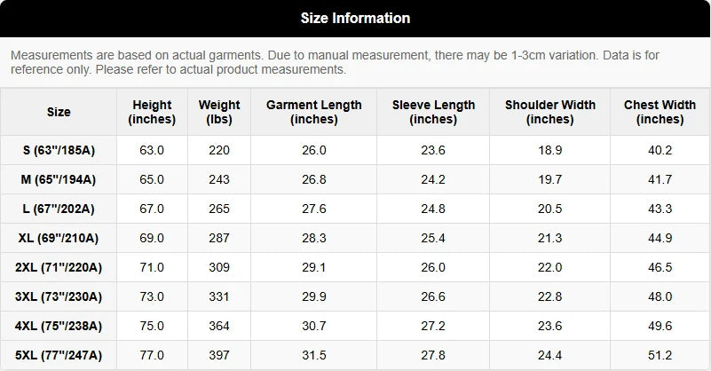This screenshot has height=371, width=711.
Task: Click the XL (69"/210A) size label
Action: pos(59,238)
